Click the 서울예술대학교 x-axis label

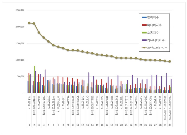coord(34,104)
